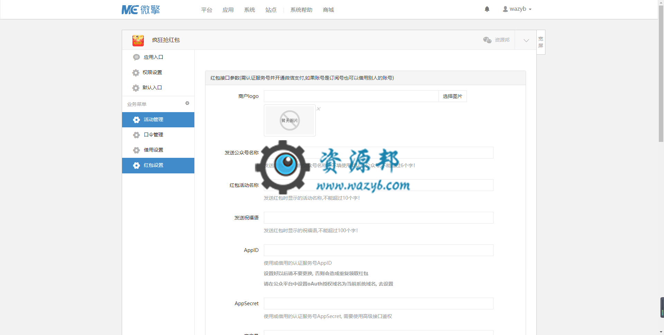
Task: Click the 发送公众号名称 input field
Action: pyautogui.click(x=378, y=153)
